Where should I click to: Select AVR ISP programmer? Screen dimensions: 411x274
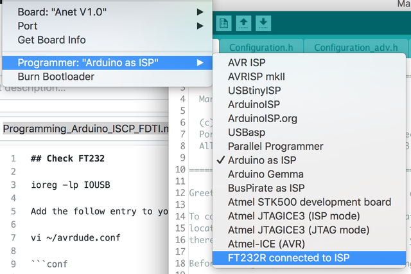point(310,63)
